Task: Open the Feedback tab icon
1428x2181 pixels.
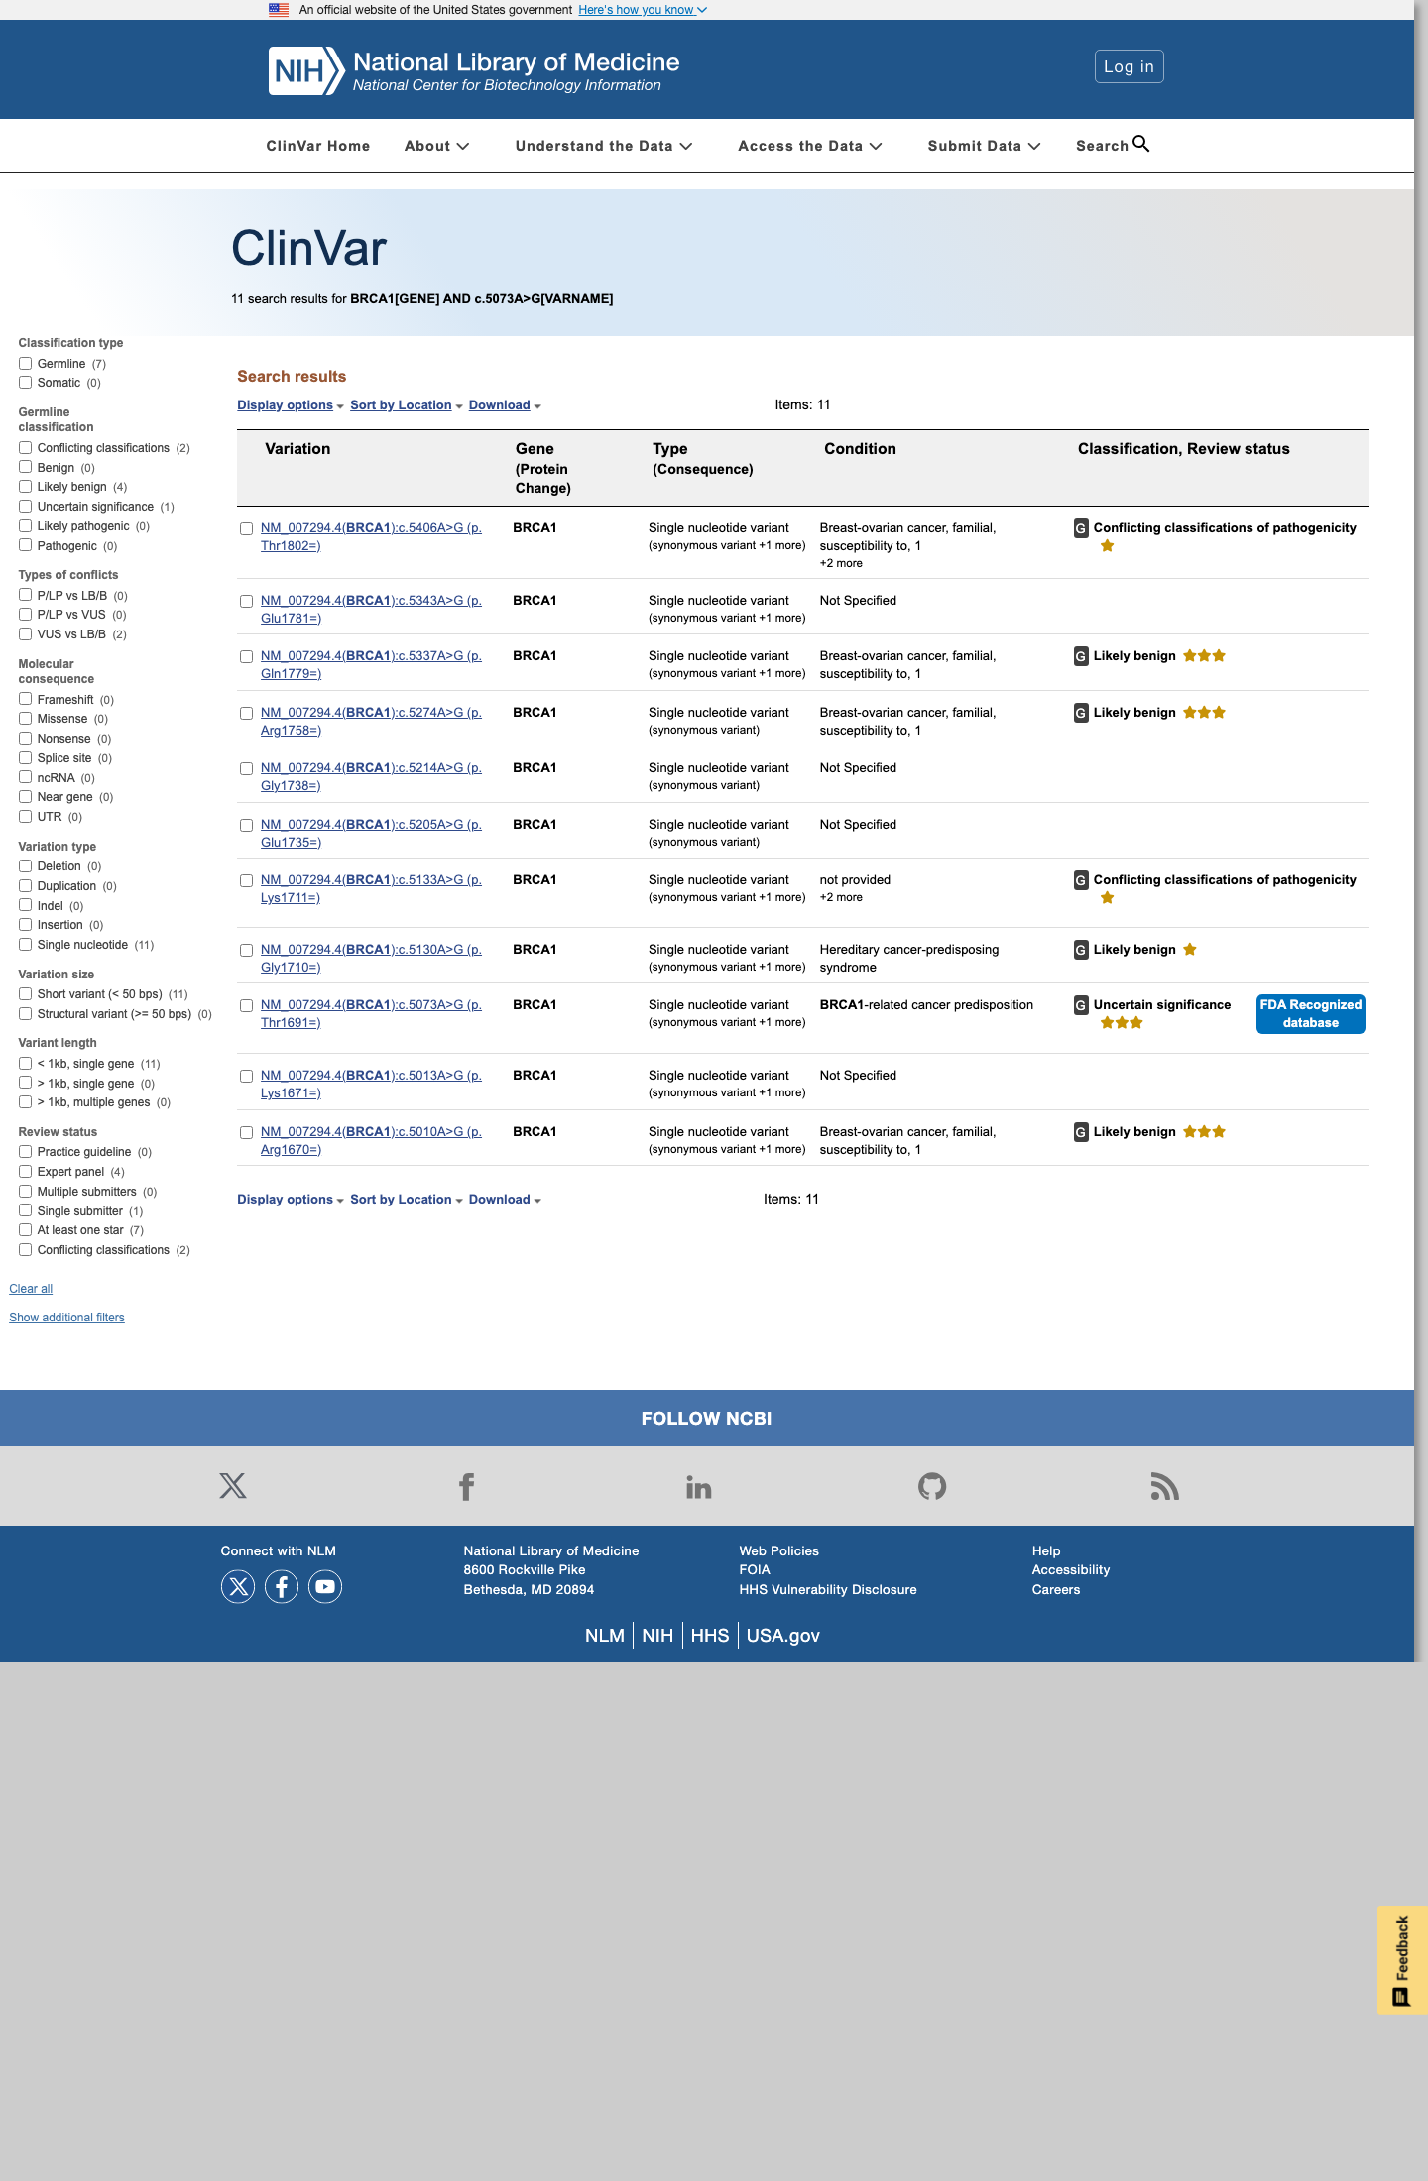Action: click(x=1401, y=1997)
